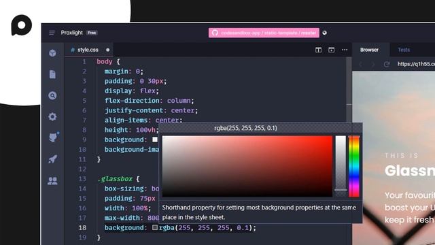Viewport: 435px width, 245px height.
Task: Click the browser forward arrow
Action: 373,65
